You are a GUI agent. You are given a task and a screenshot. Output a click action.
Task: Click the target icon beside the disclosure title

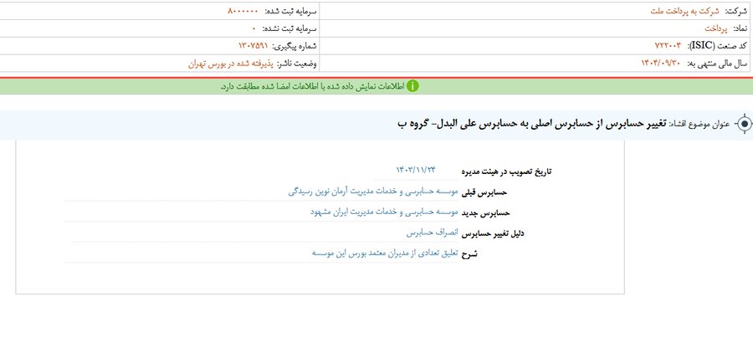[x=743, y=124]
